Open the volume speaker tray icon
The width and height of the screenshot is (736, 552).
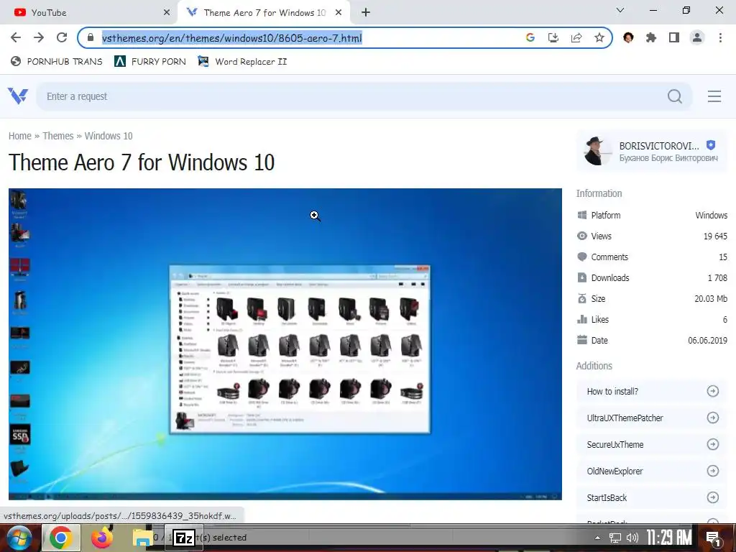pos(632,538)
